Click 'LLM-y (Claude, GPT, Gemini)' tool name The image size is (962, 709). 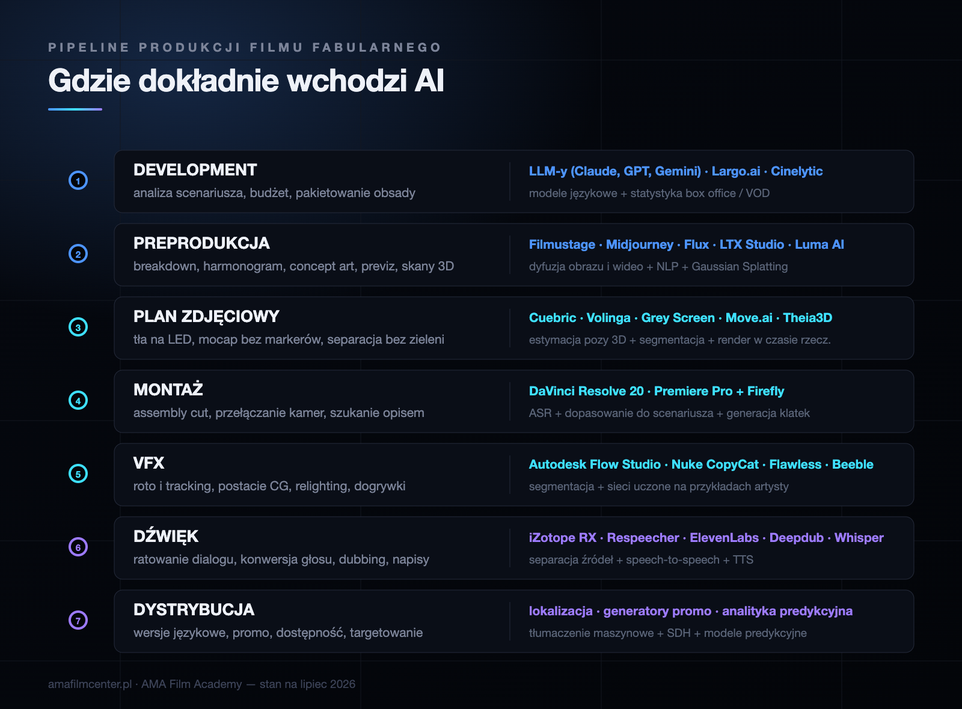tap(615, 171)
